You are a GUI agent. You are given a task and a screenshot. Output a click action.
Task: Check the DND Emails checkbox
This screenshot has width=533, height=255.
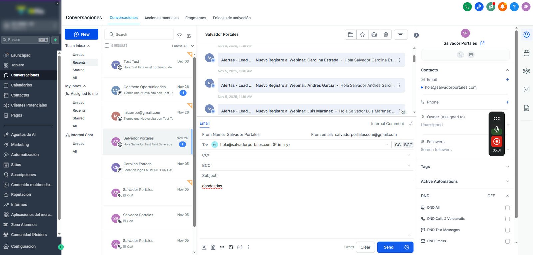(507, 241)
